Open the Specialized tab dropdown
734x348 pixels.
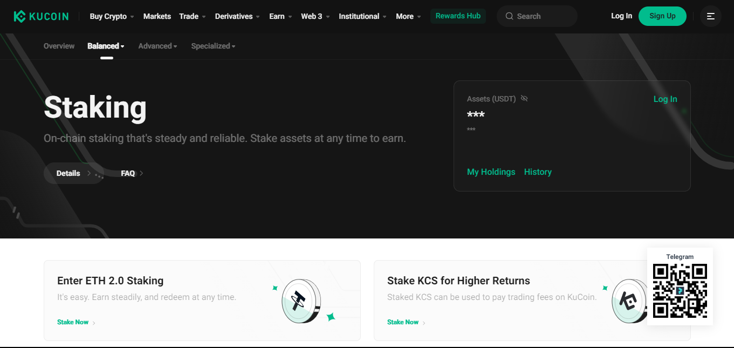tap(213, 46)
